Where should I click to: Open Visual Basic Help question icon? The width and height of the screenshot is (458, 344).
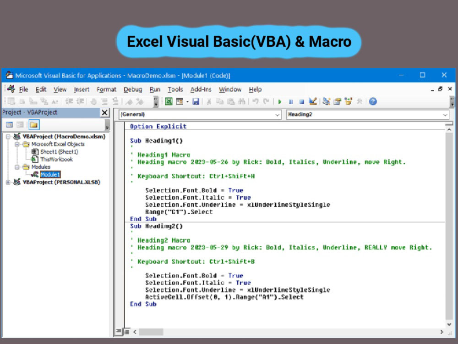pyautogui.click(x=373, y=101)
